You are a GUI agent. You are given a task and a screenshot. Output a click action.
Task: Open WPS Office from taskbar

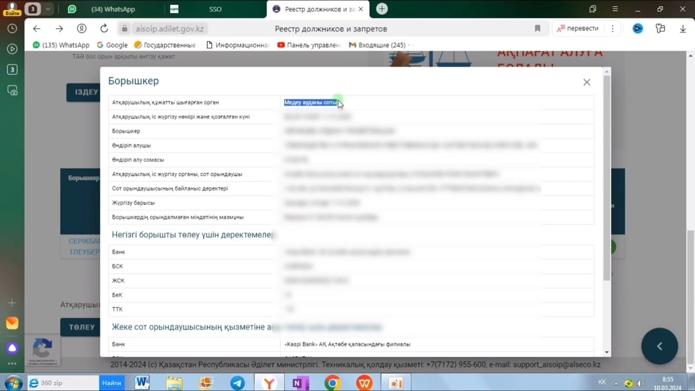tap(364, 383)
